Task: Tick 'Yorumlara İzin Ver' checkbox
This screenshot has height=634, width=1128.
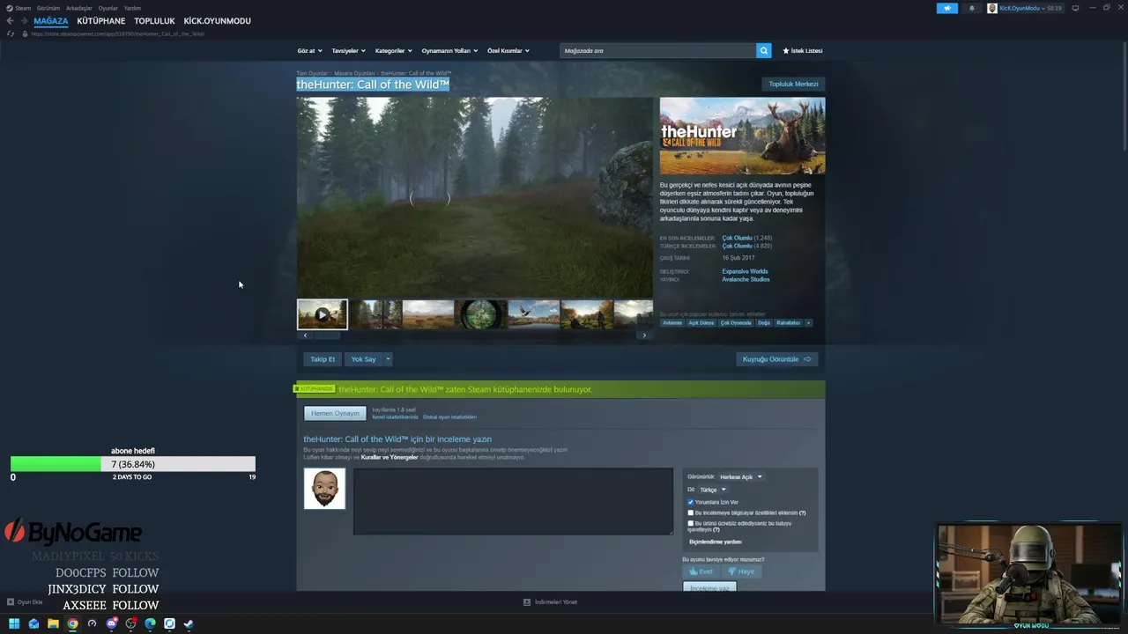Action: pyautogui.click(x=691, y=502)
